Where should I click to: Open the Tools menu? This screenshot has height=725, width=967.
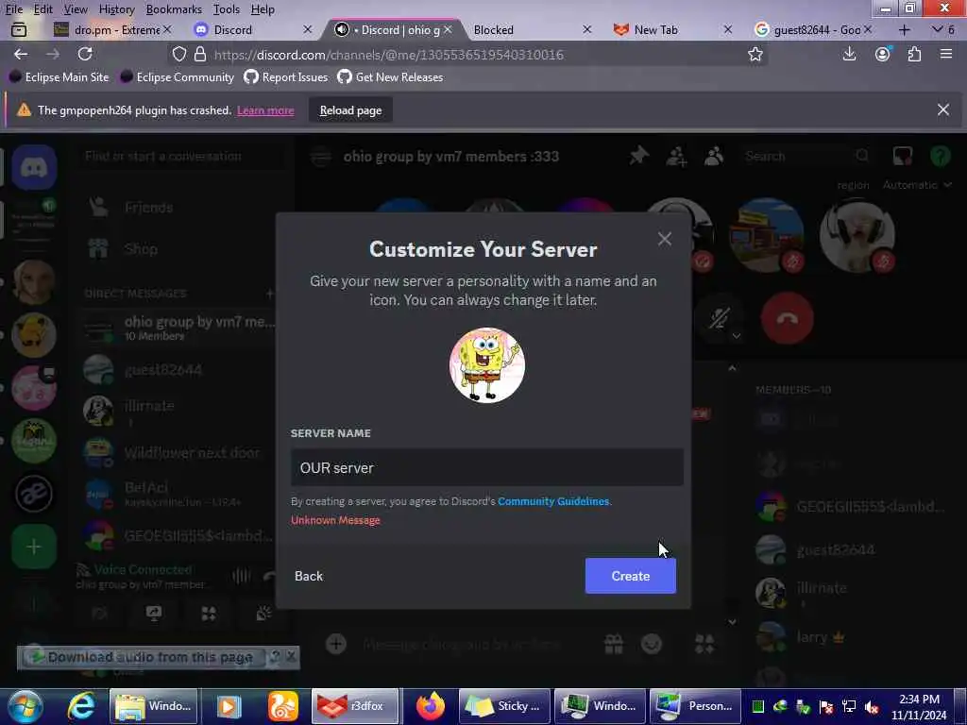pyautogui.click(x=227, y=9)
